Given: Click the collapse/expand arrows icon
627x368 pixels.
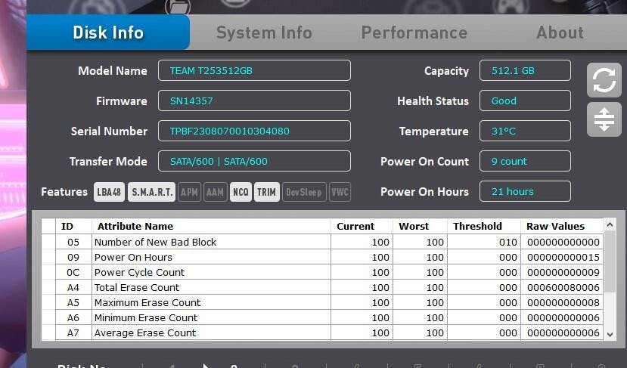Looking at the screenshot, I should [x=604, y=119].
